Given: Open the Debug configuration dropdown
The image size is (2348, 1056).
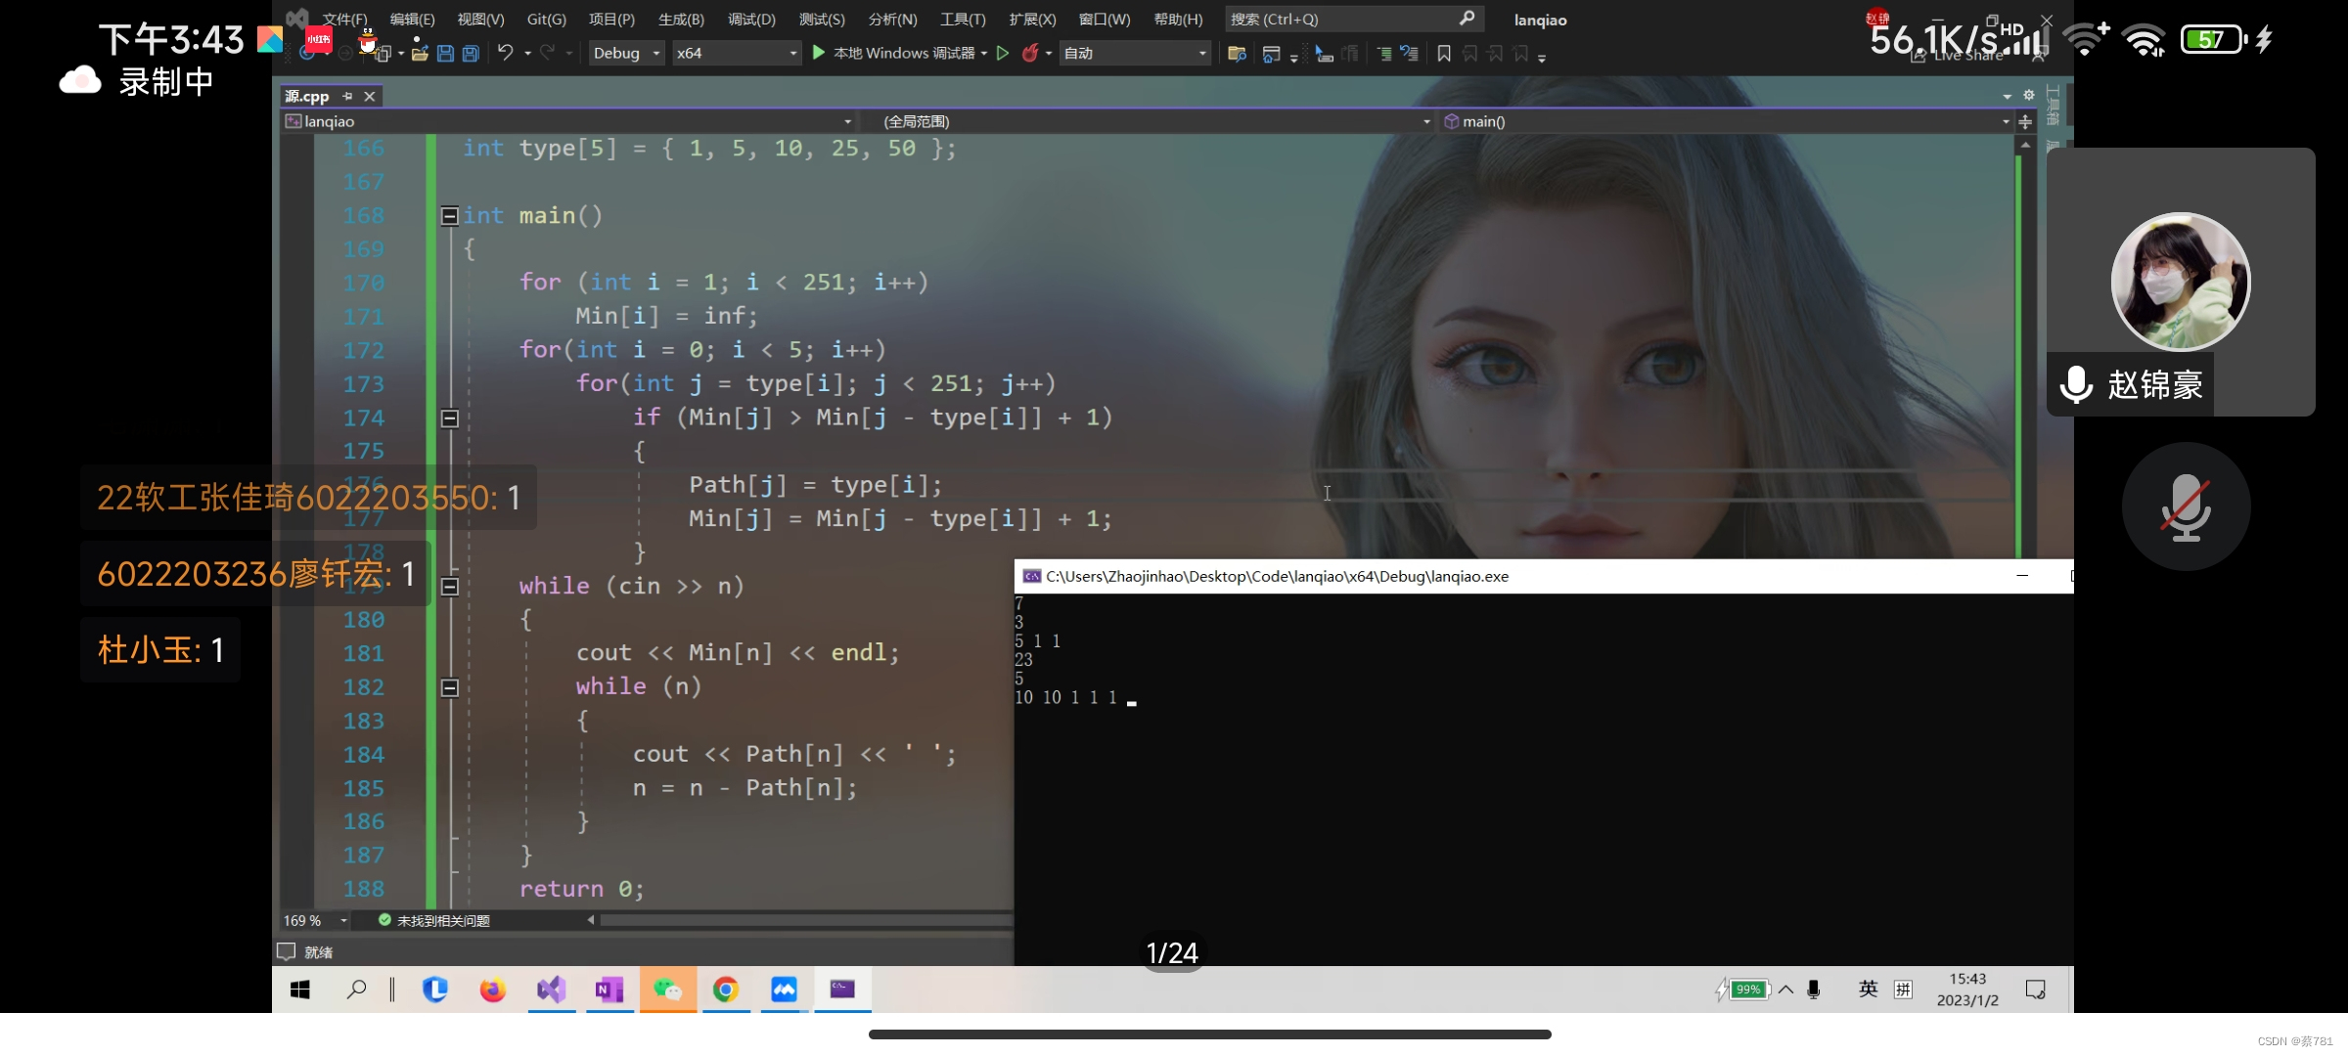Looking at the screenshot, I should 626,53.
